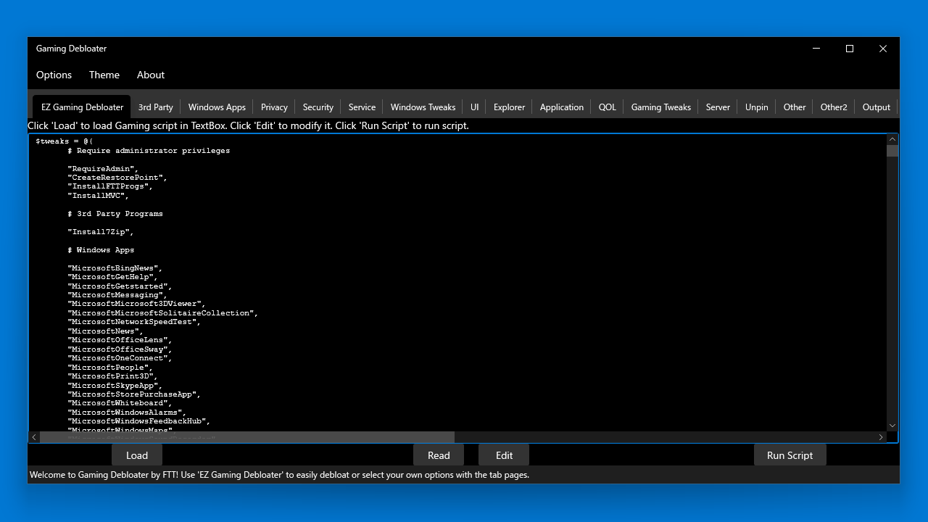
Task: Click the "MicrosoftMicrosoft3DViewer" line
Action: pyautogui.click(x=137, y=304)
